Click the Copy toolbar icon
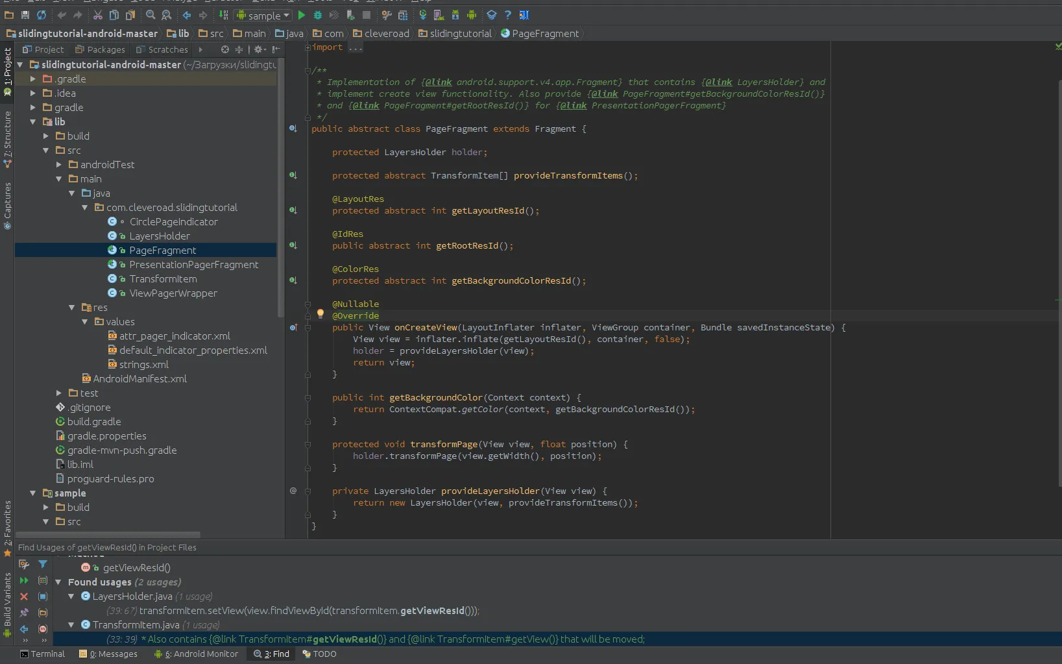Screen dimensions: 1062x664 point(114,15)
